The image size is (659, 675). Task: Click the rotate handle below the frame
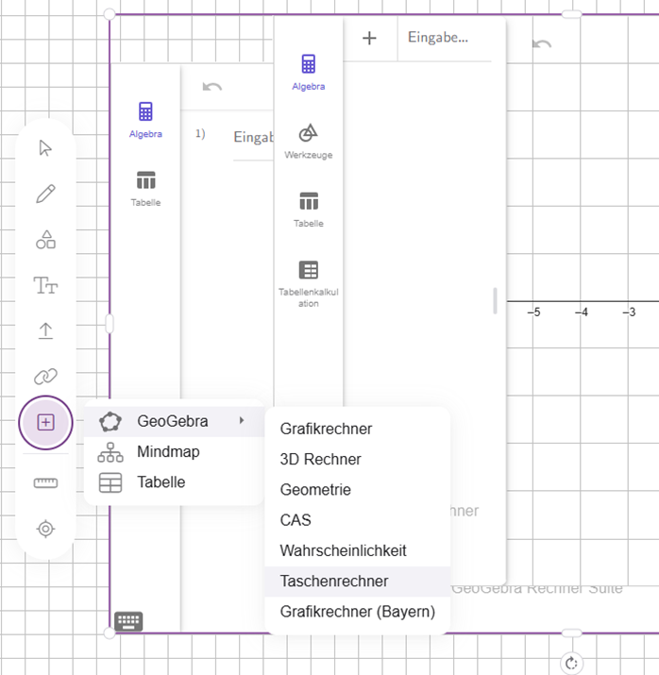pos(571,663)
